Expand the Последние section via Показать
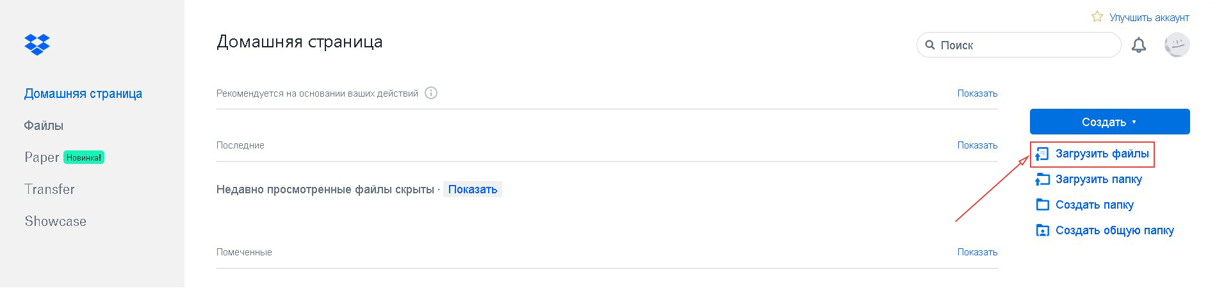 pos(977,145)
